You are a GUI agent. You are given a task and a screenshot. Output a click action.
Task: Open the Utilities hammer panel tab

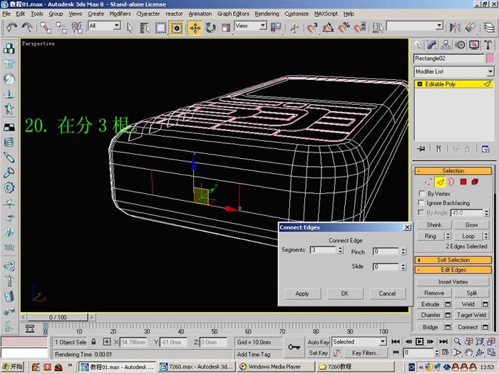(x=488, y=45)
